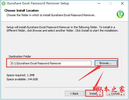Screen dimensions: 129x100
Task: Click the 'Space required: 1.2MB' label
Action: pyautogui.click(x=21, y=75)
